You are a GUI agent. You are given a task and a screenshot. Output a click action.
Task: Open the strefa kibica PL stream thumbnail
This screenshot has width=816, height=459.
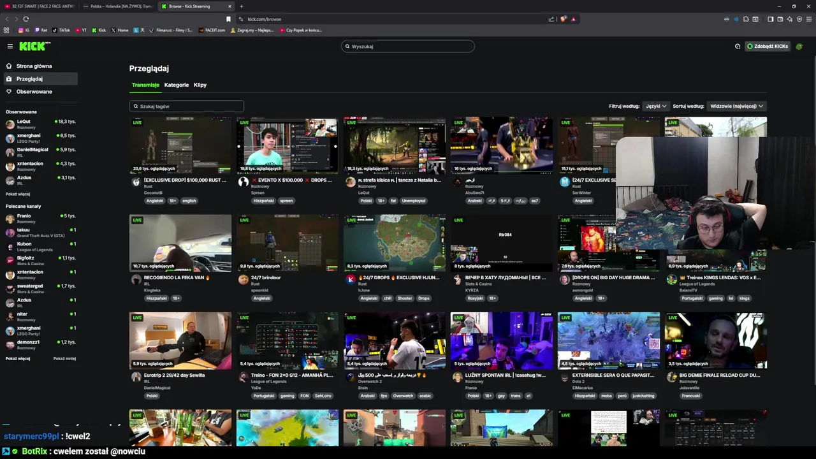pyautogui.click(x=395, y=145)
